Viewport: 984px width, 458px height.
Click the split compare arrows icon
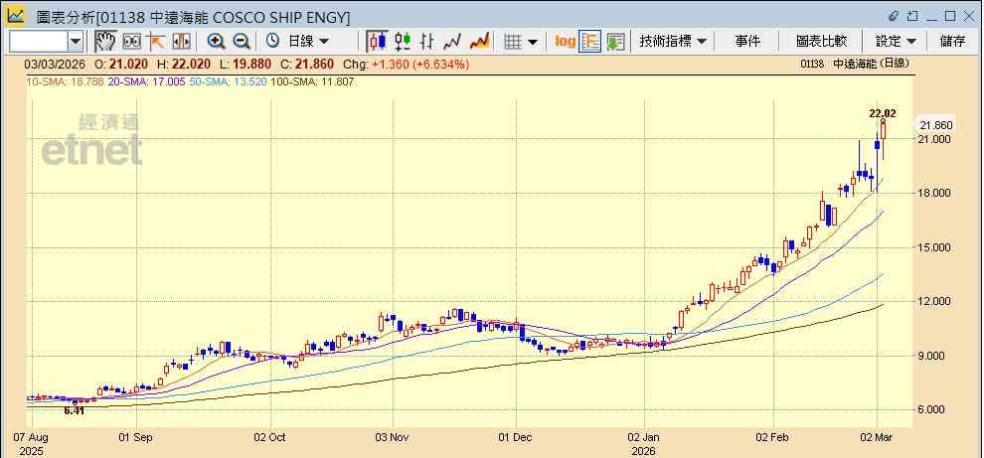181,42
